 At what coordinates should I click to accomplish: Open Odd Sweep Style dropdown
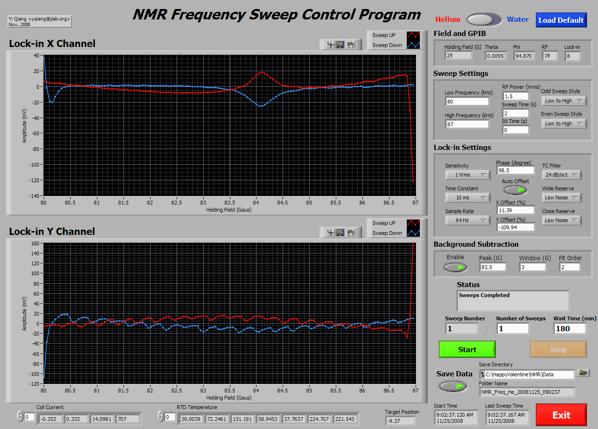(x=564, y=101)
